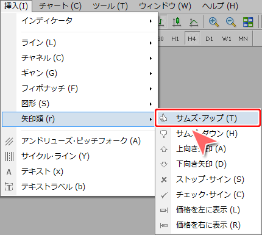Select the H1 timeframe
The image size is (262, 235).
pyautogui.click(x=175, y=38)
